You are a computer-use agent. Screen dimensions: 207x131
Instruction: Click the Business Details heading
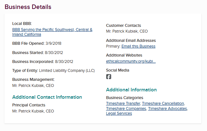[28, 7]
